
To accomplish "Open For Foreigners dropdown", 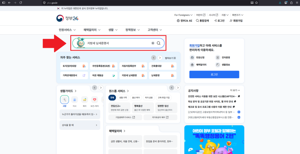I will (x=183, y=15).
